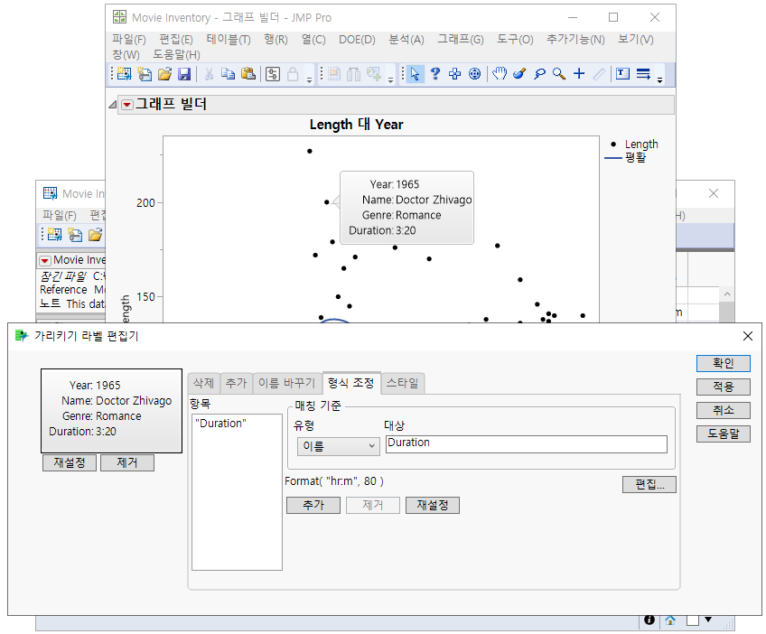The width and height of the screenshot is (766, 634).
Task: Select the Magnifier zoom tool
Action: [x=559, y=74]
